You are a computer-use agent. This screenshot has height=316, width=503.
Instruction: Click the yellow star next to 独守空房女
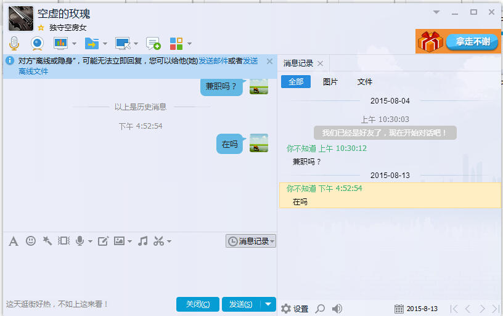tap(41, 28)
